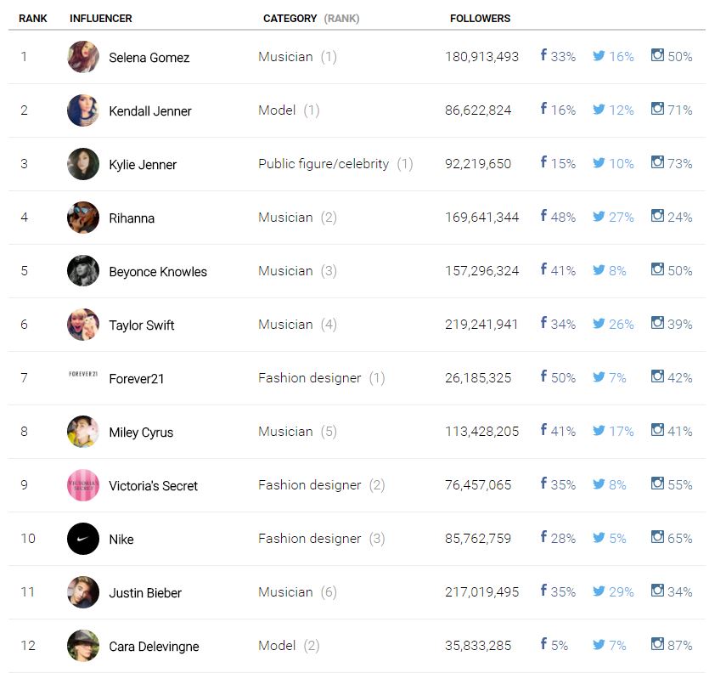Click Miley Cyrus's Musician category
This screenshot has height=673, width=726.
285,431
